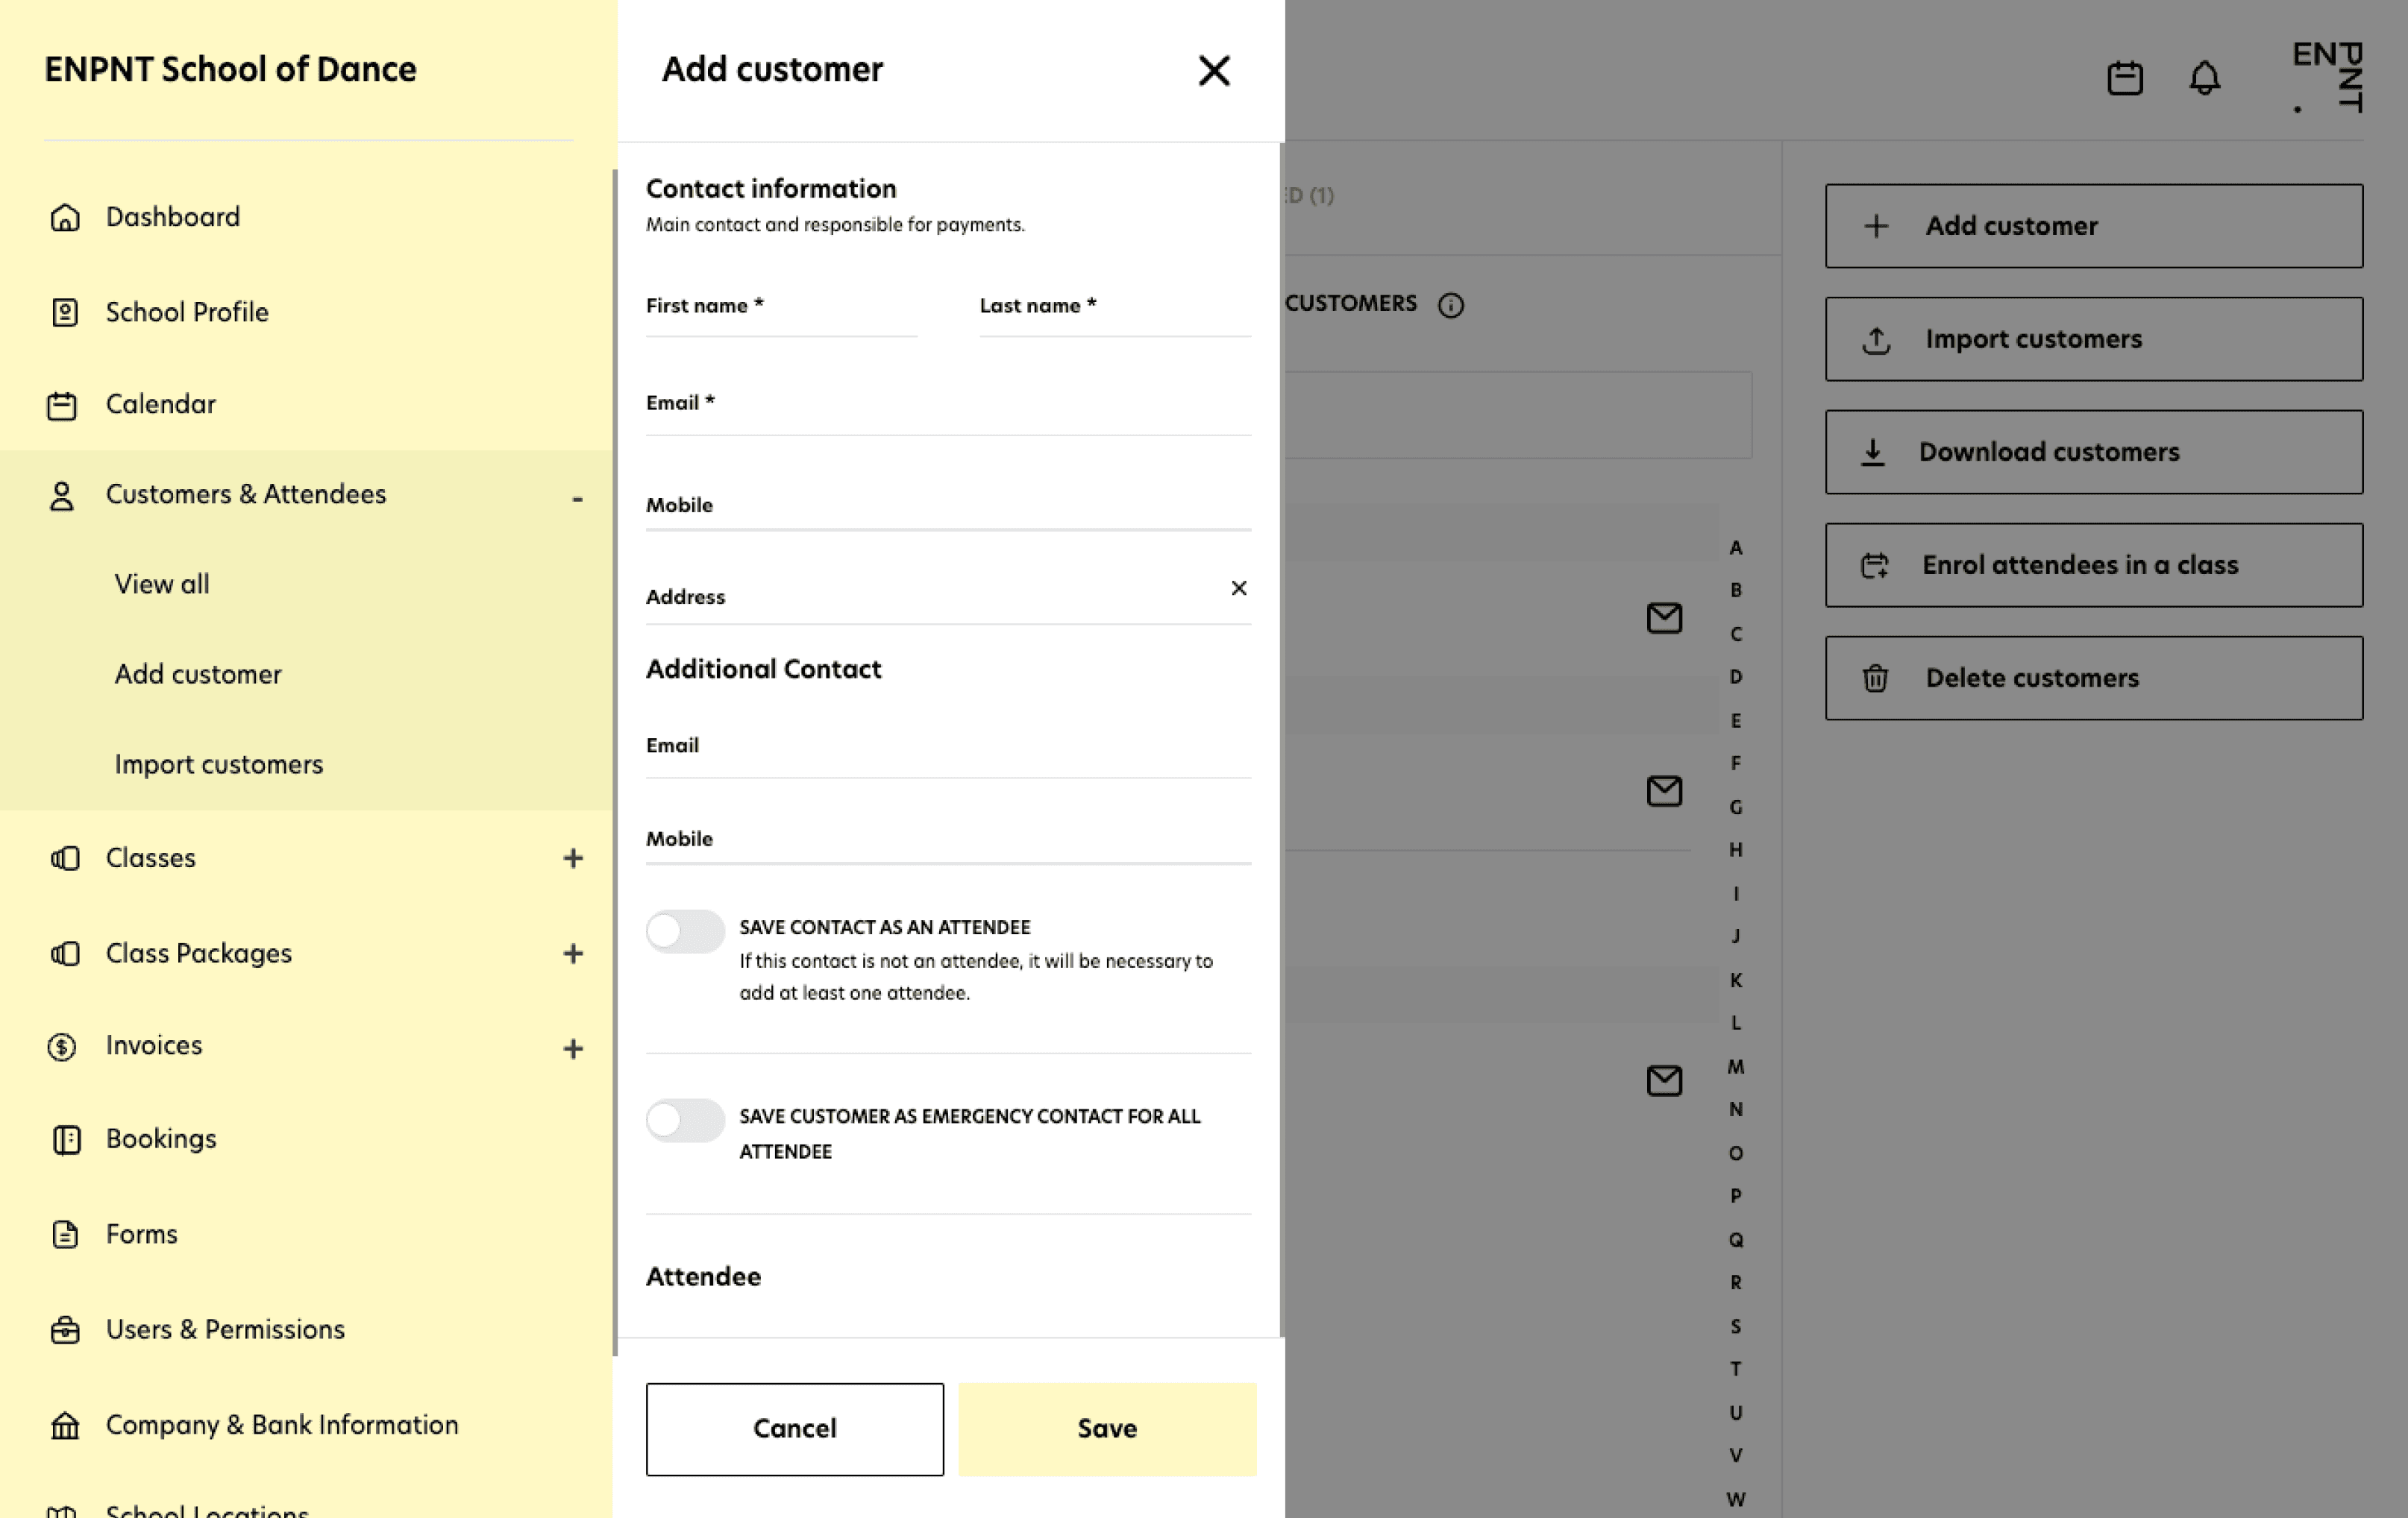Open Dashboard from the sidebar
2408x1518 pixels.
[x=172, y=217]
